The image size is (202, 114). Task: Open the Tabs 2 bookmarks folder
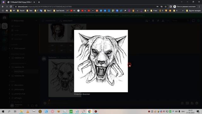48,11
